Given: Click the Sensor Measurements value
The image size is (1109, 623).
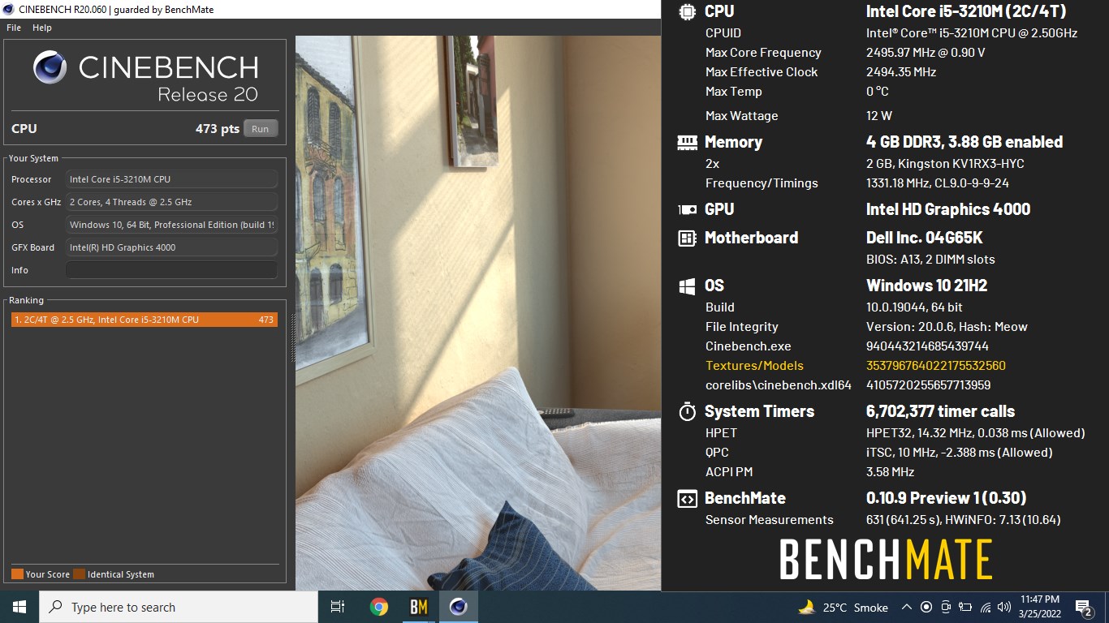Looking at the screenshot, I should (x=963, y=520).
